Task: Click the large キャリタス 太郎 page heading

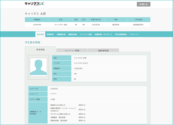Action: [35, 14]
